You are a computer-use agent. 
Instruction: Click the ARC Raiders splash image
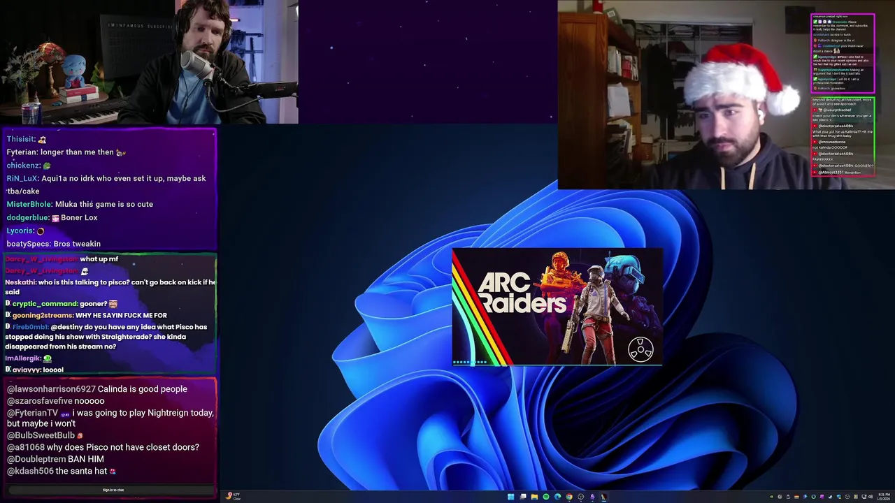pyautogui.click(x=557, y=307)
